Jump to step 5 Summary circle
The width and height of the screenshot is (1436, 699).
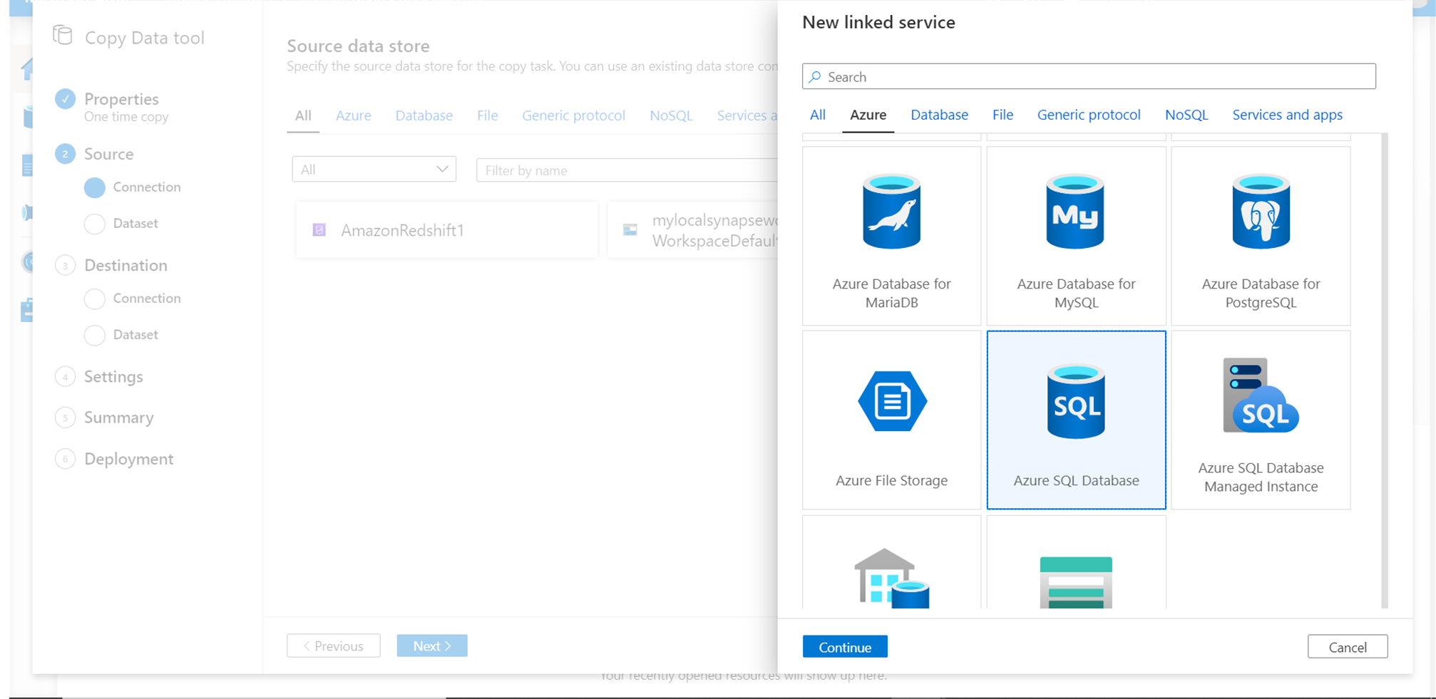pos(66,418)
